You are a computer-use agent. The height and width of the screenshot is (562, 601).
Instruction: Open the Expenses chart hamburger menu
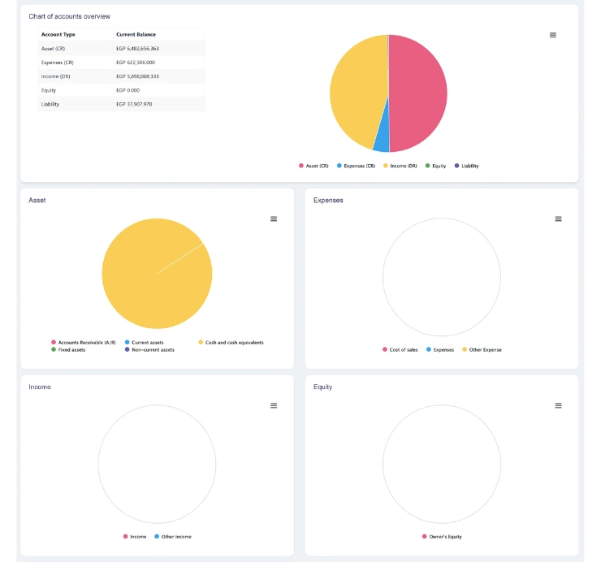[558, 218]
